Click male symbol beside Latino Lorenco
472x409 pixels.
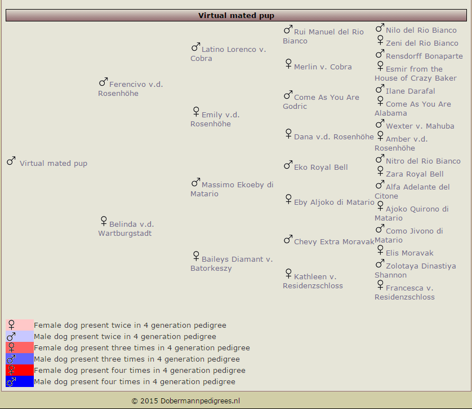(195, 47)
